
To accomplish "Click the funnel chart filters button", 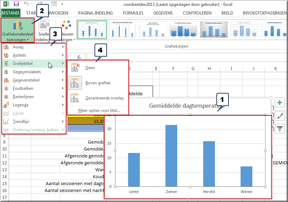I will [279, 128].
